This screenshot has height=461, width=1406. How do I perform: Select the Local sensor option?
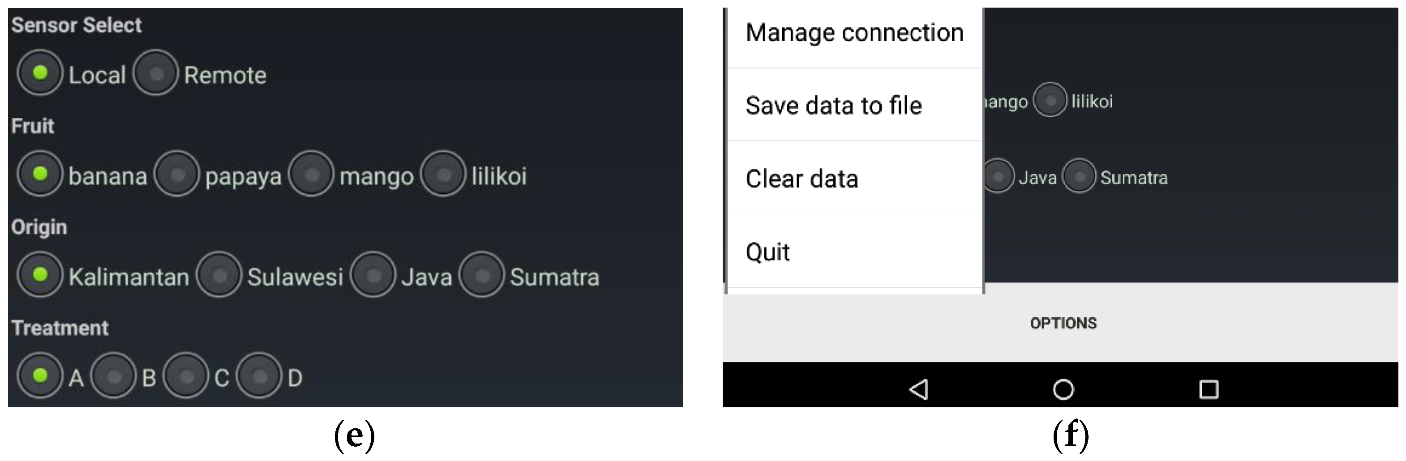pyautogui.click(x=40, y=73)
